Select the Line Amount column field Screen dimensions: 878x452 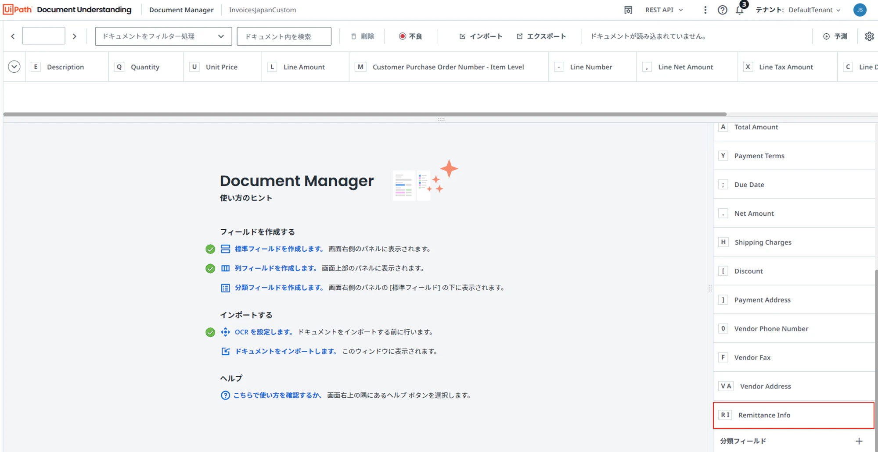(306, 67)
